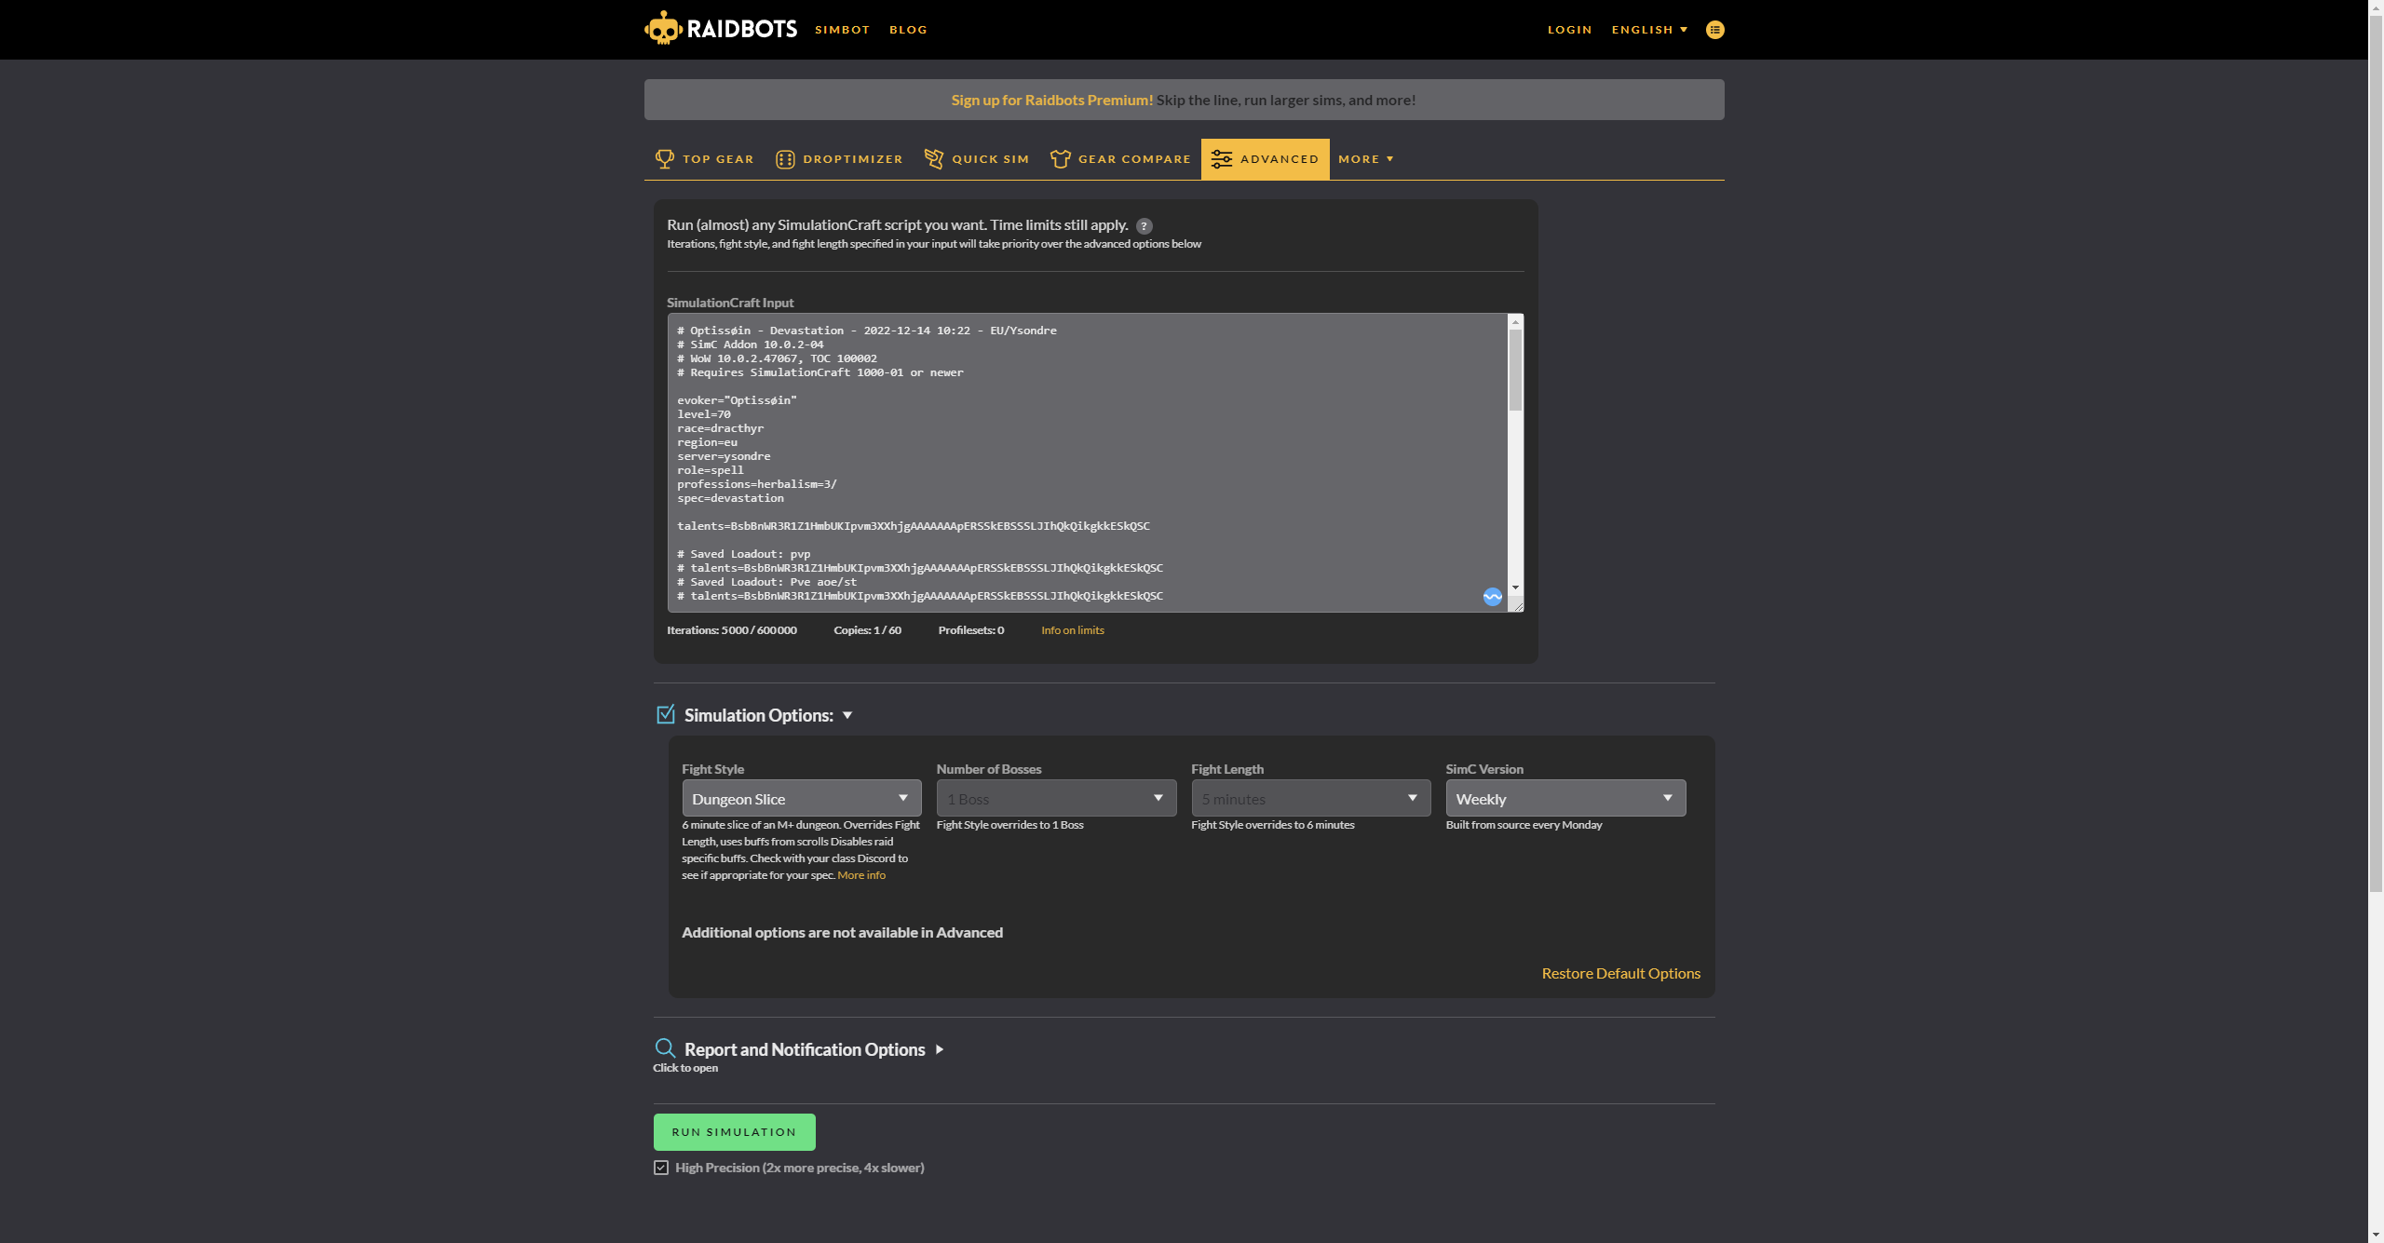Screen dimensions: 2384x1243
Task: Click the Raidbots skull logo icon
Action: pos(663,29)
